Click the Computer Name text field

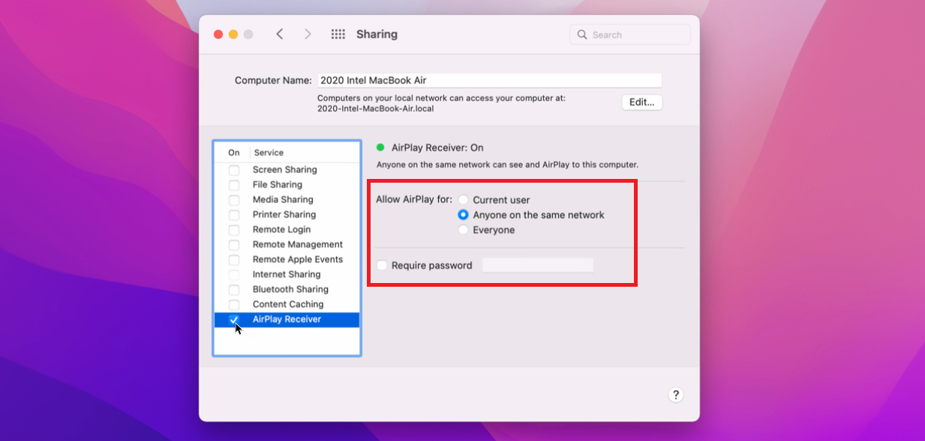tap(489, 79)
